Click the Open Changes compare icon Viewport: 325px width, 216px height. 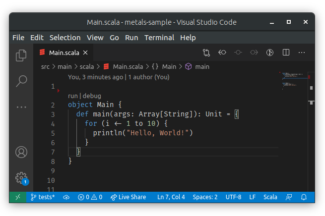click(206, 53)
